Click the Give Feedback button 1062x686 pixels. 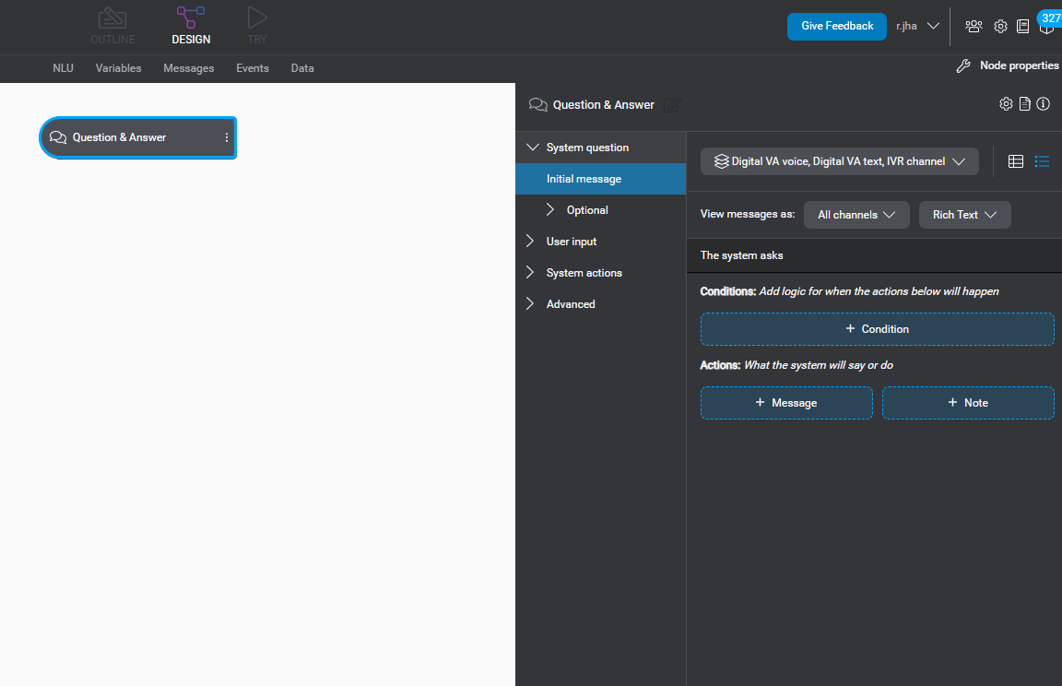coord(836,26)
